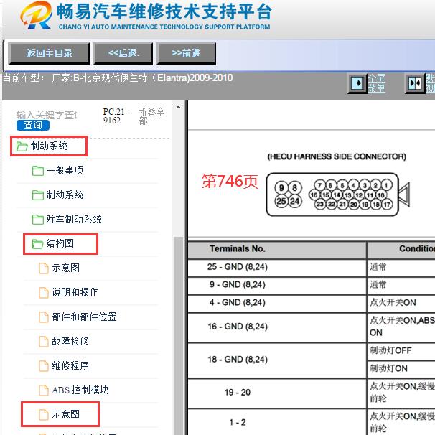The height and width of the screenshot is (435, 435).
Task: Collapse the 结构图 folder
Action: [60, 244]
